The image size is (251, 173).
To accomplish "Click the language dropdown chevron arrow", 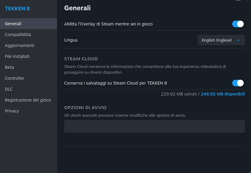I will click(x=238, y=40).
